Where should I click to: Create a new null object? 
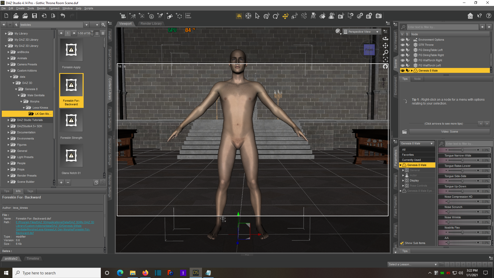pyautogui.click(x=179, y=16)
